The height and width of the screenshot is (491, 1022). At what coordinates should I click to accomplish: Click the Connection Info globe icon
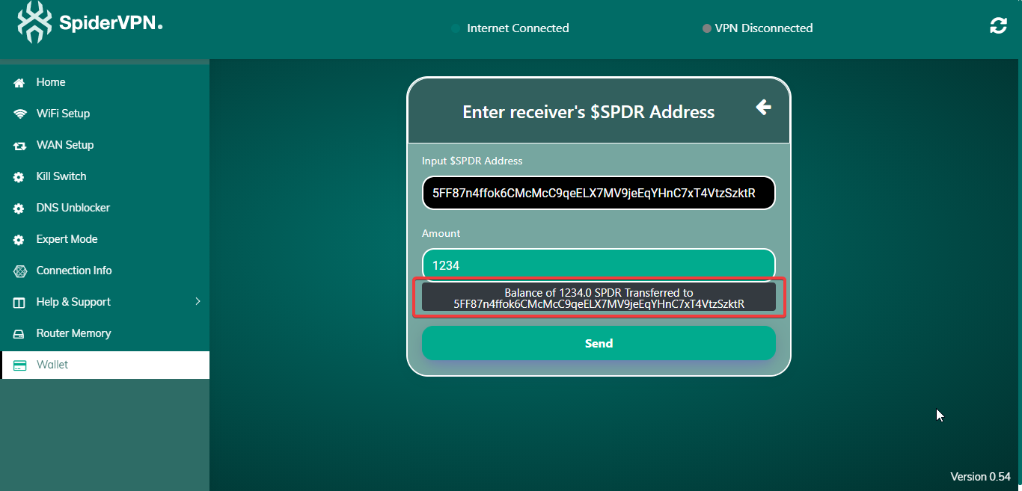[x=19, y=271]
